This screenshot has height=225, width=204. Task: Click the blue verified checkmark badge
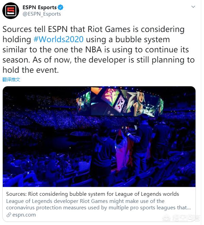point(60,7)
